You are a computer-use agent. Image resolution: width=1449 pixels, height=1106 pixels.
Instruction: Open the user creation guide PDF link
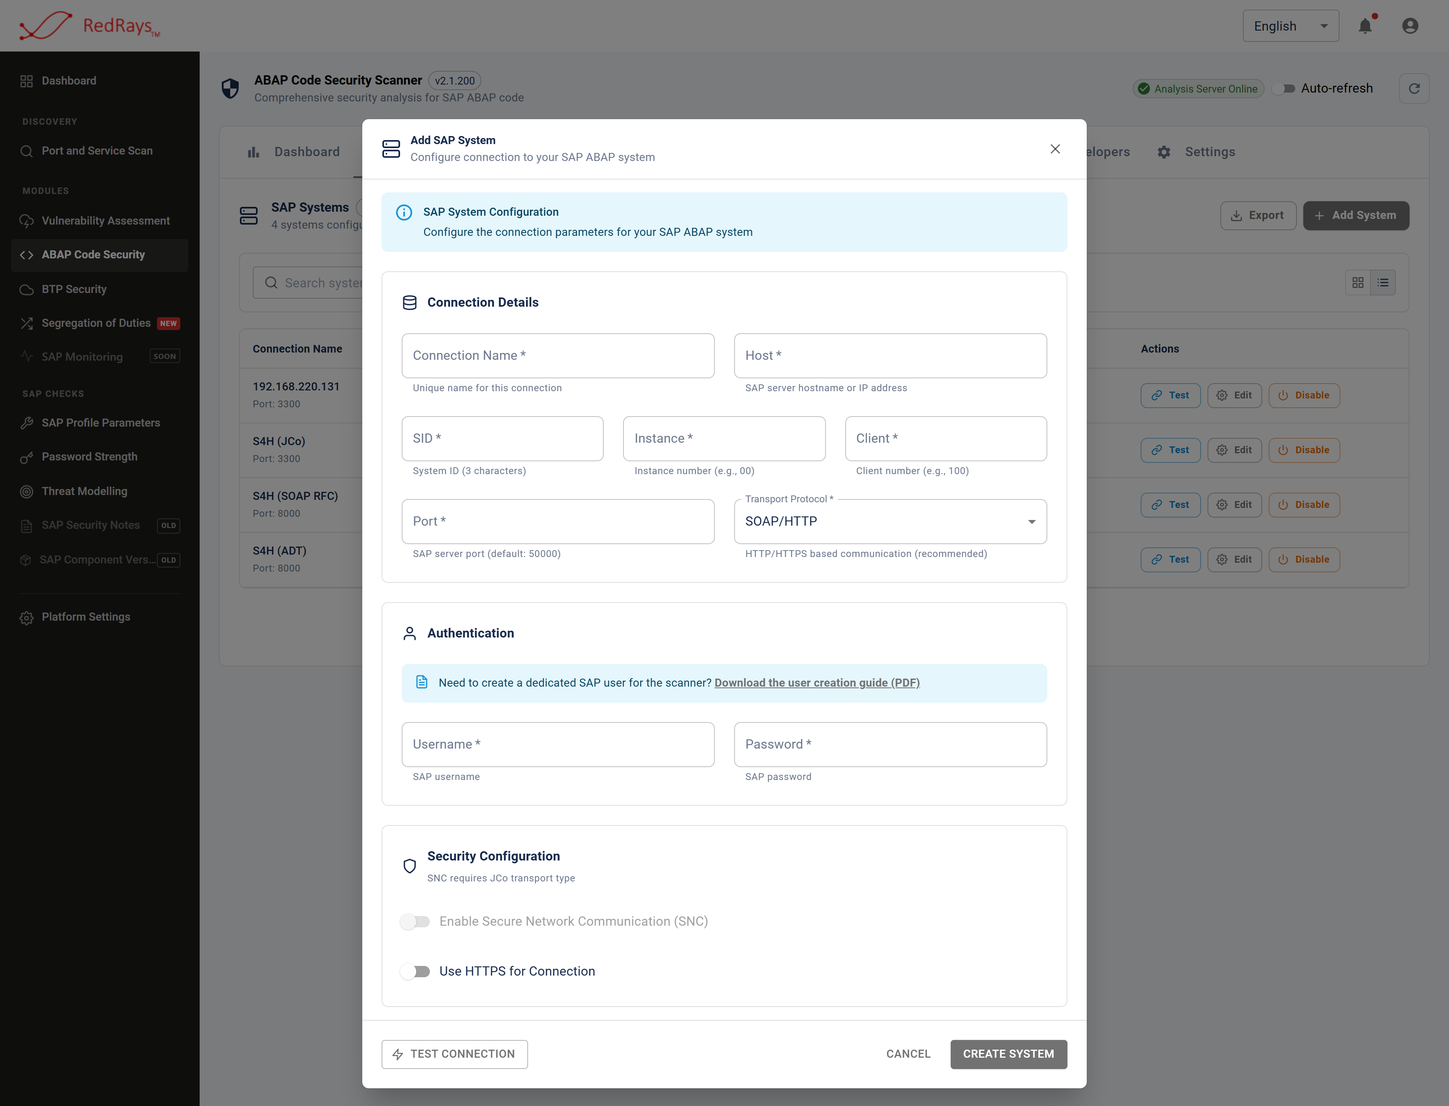[817, 683]
